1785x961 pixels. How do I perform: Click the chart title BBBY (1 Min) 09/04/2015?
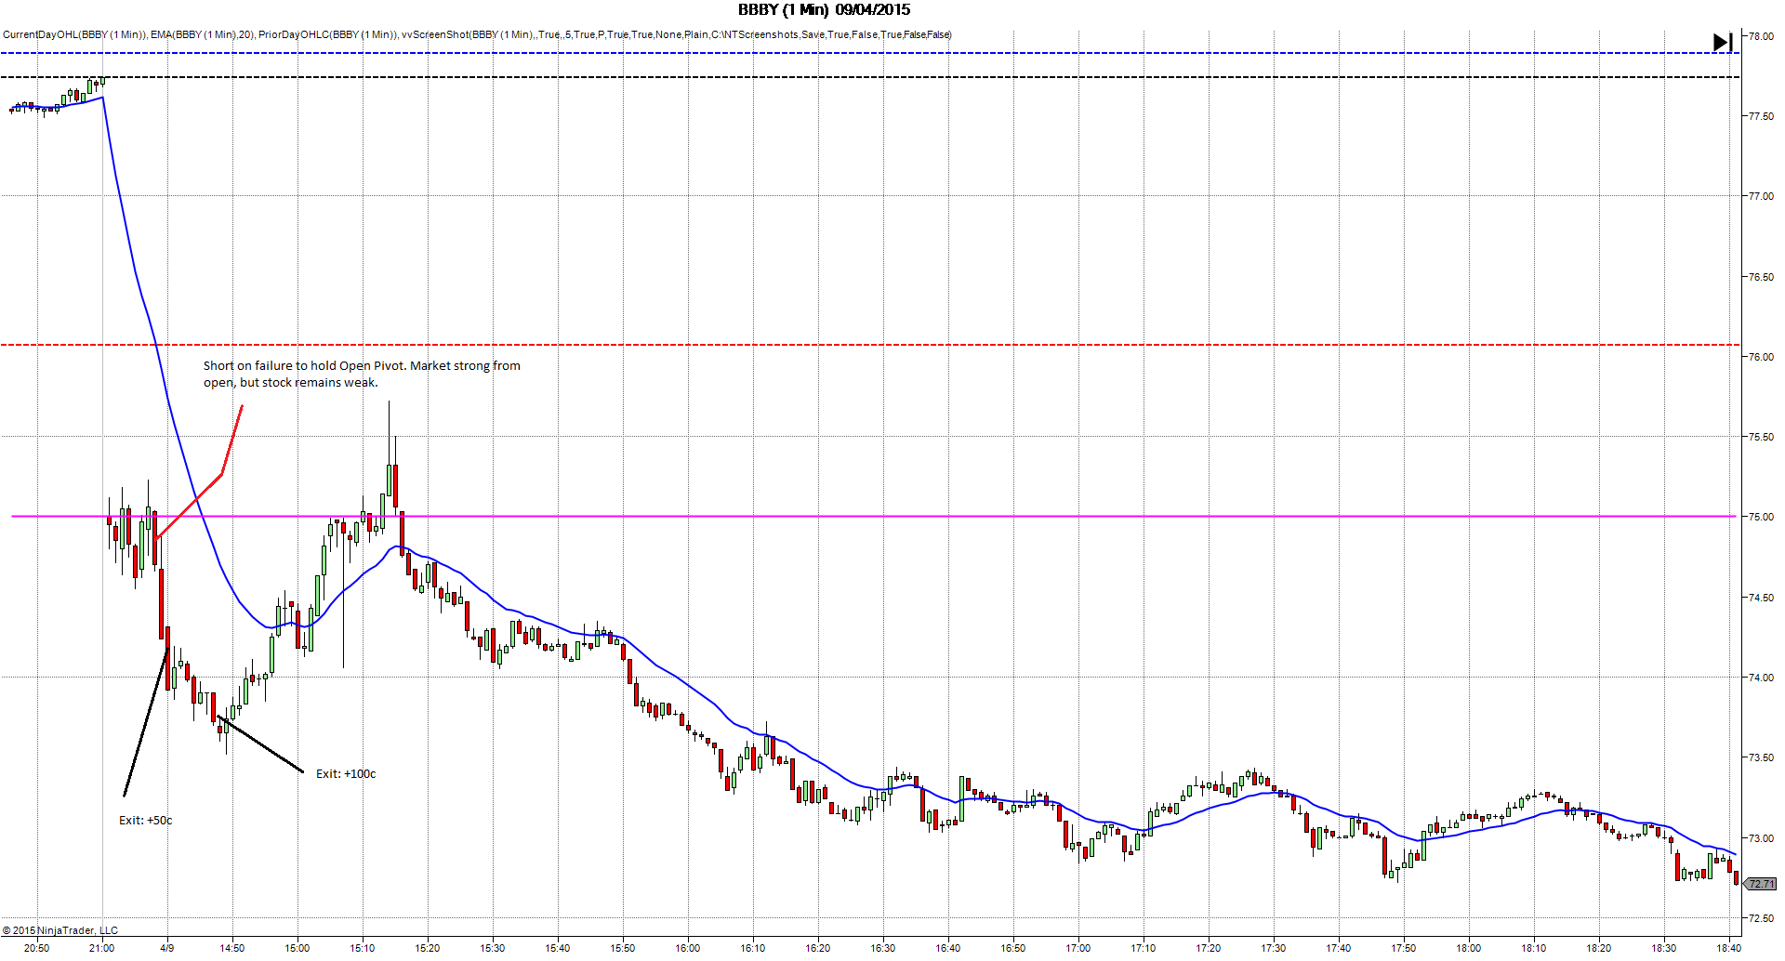tap(825, 10)
